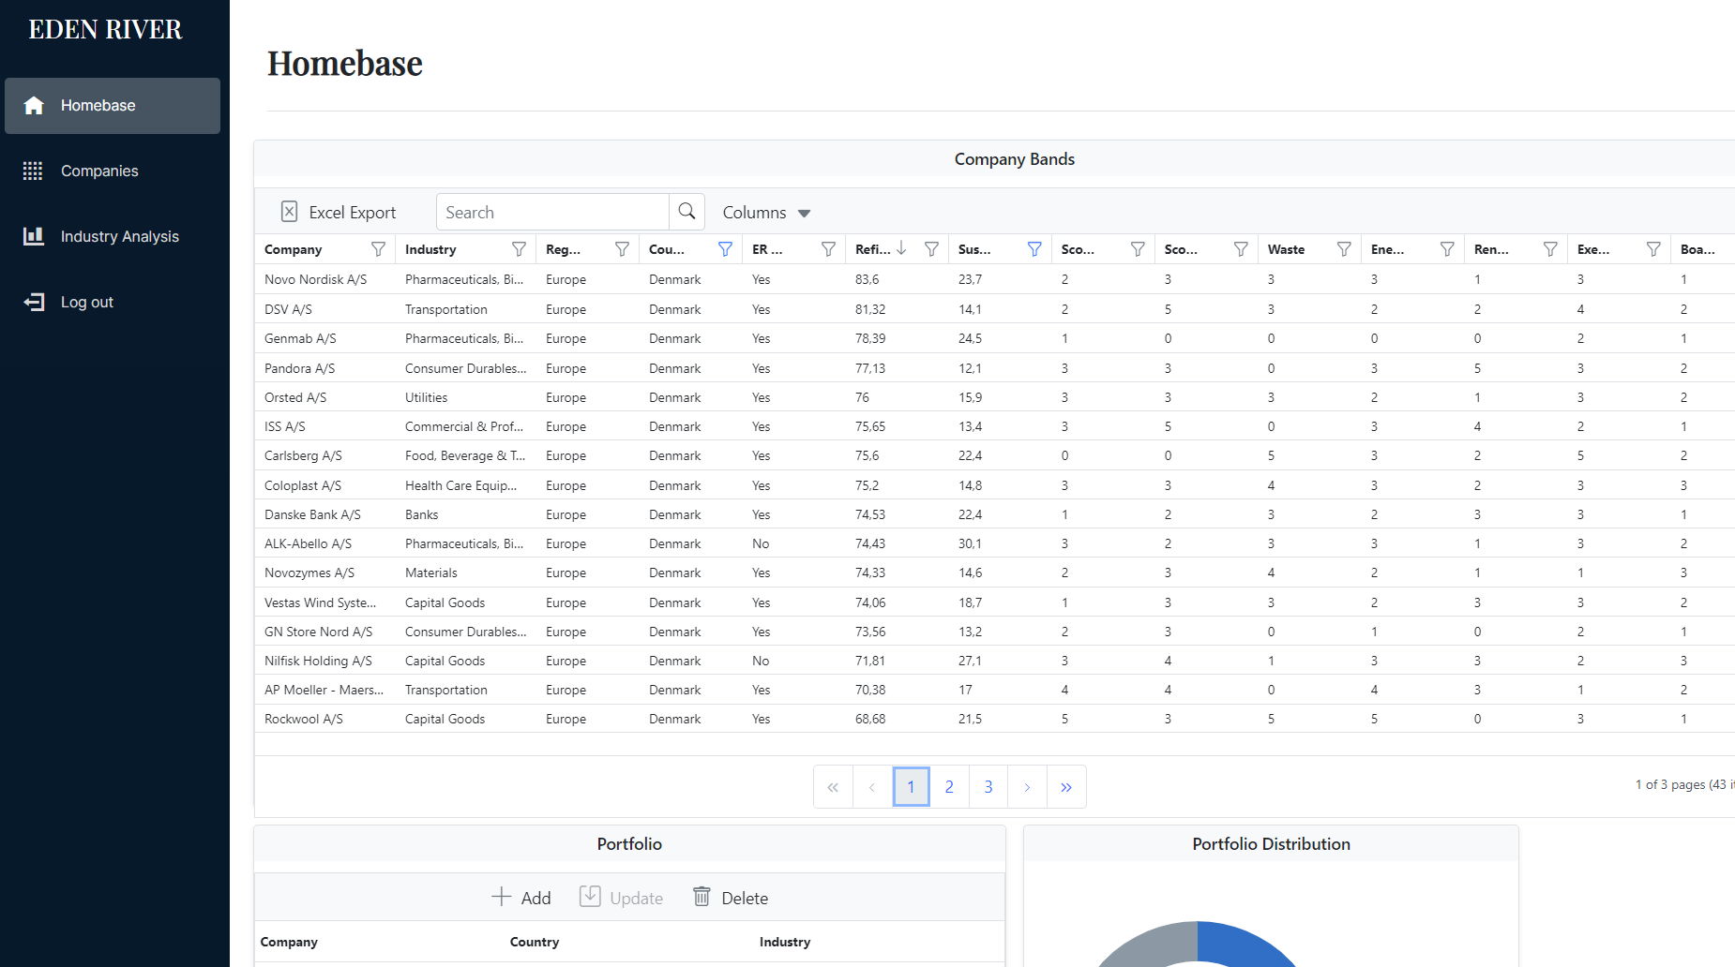The height and width of the screenshot is (967, 1735).
Task: Click the Excel Export button label
Action: coord(353,213)
